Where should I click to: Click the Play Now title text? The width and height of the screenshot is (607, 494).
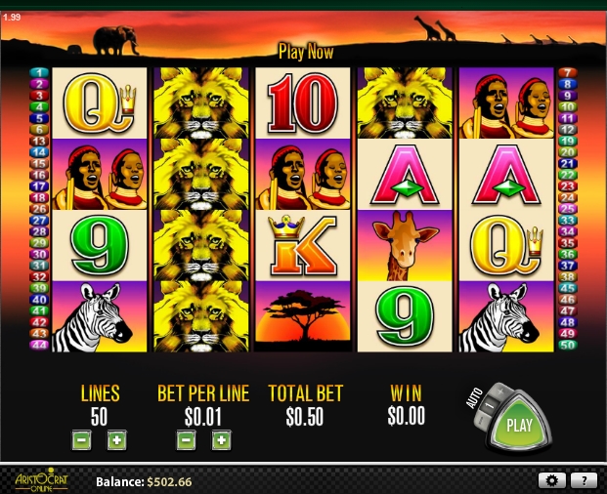(x=306, y=52)
